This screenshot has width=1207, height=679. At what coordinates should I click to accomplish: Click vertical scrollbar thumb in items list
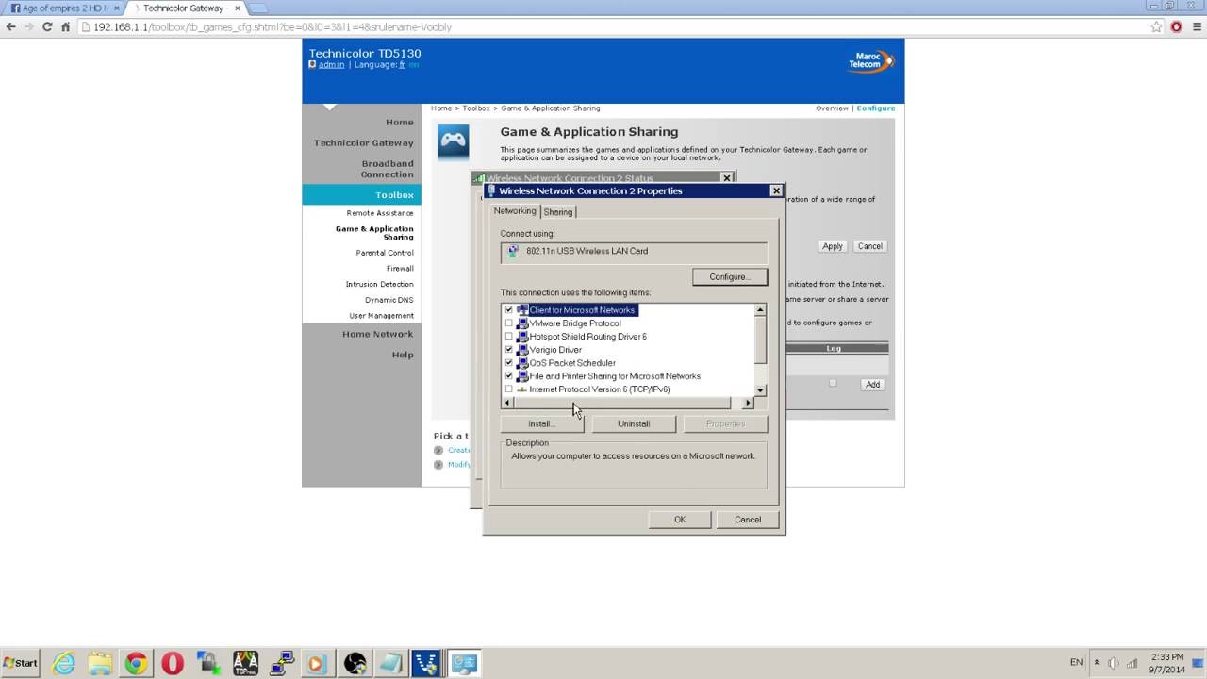[760, 339]
